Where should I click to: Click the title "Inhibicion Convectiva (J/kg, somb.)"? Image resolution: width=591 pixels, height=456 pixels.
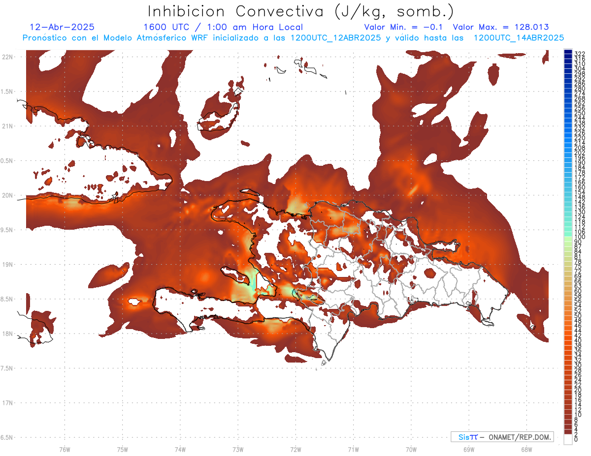click(301, 11)
